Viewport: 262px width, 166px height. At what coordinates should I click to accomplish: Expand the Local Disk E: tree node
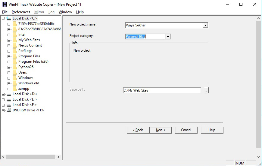coord(3,99)
